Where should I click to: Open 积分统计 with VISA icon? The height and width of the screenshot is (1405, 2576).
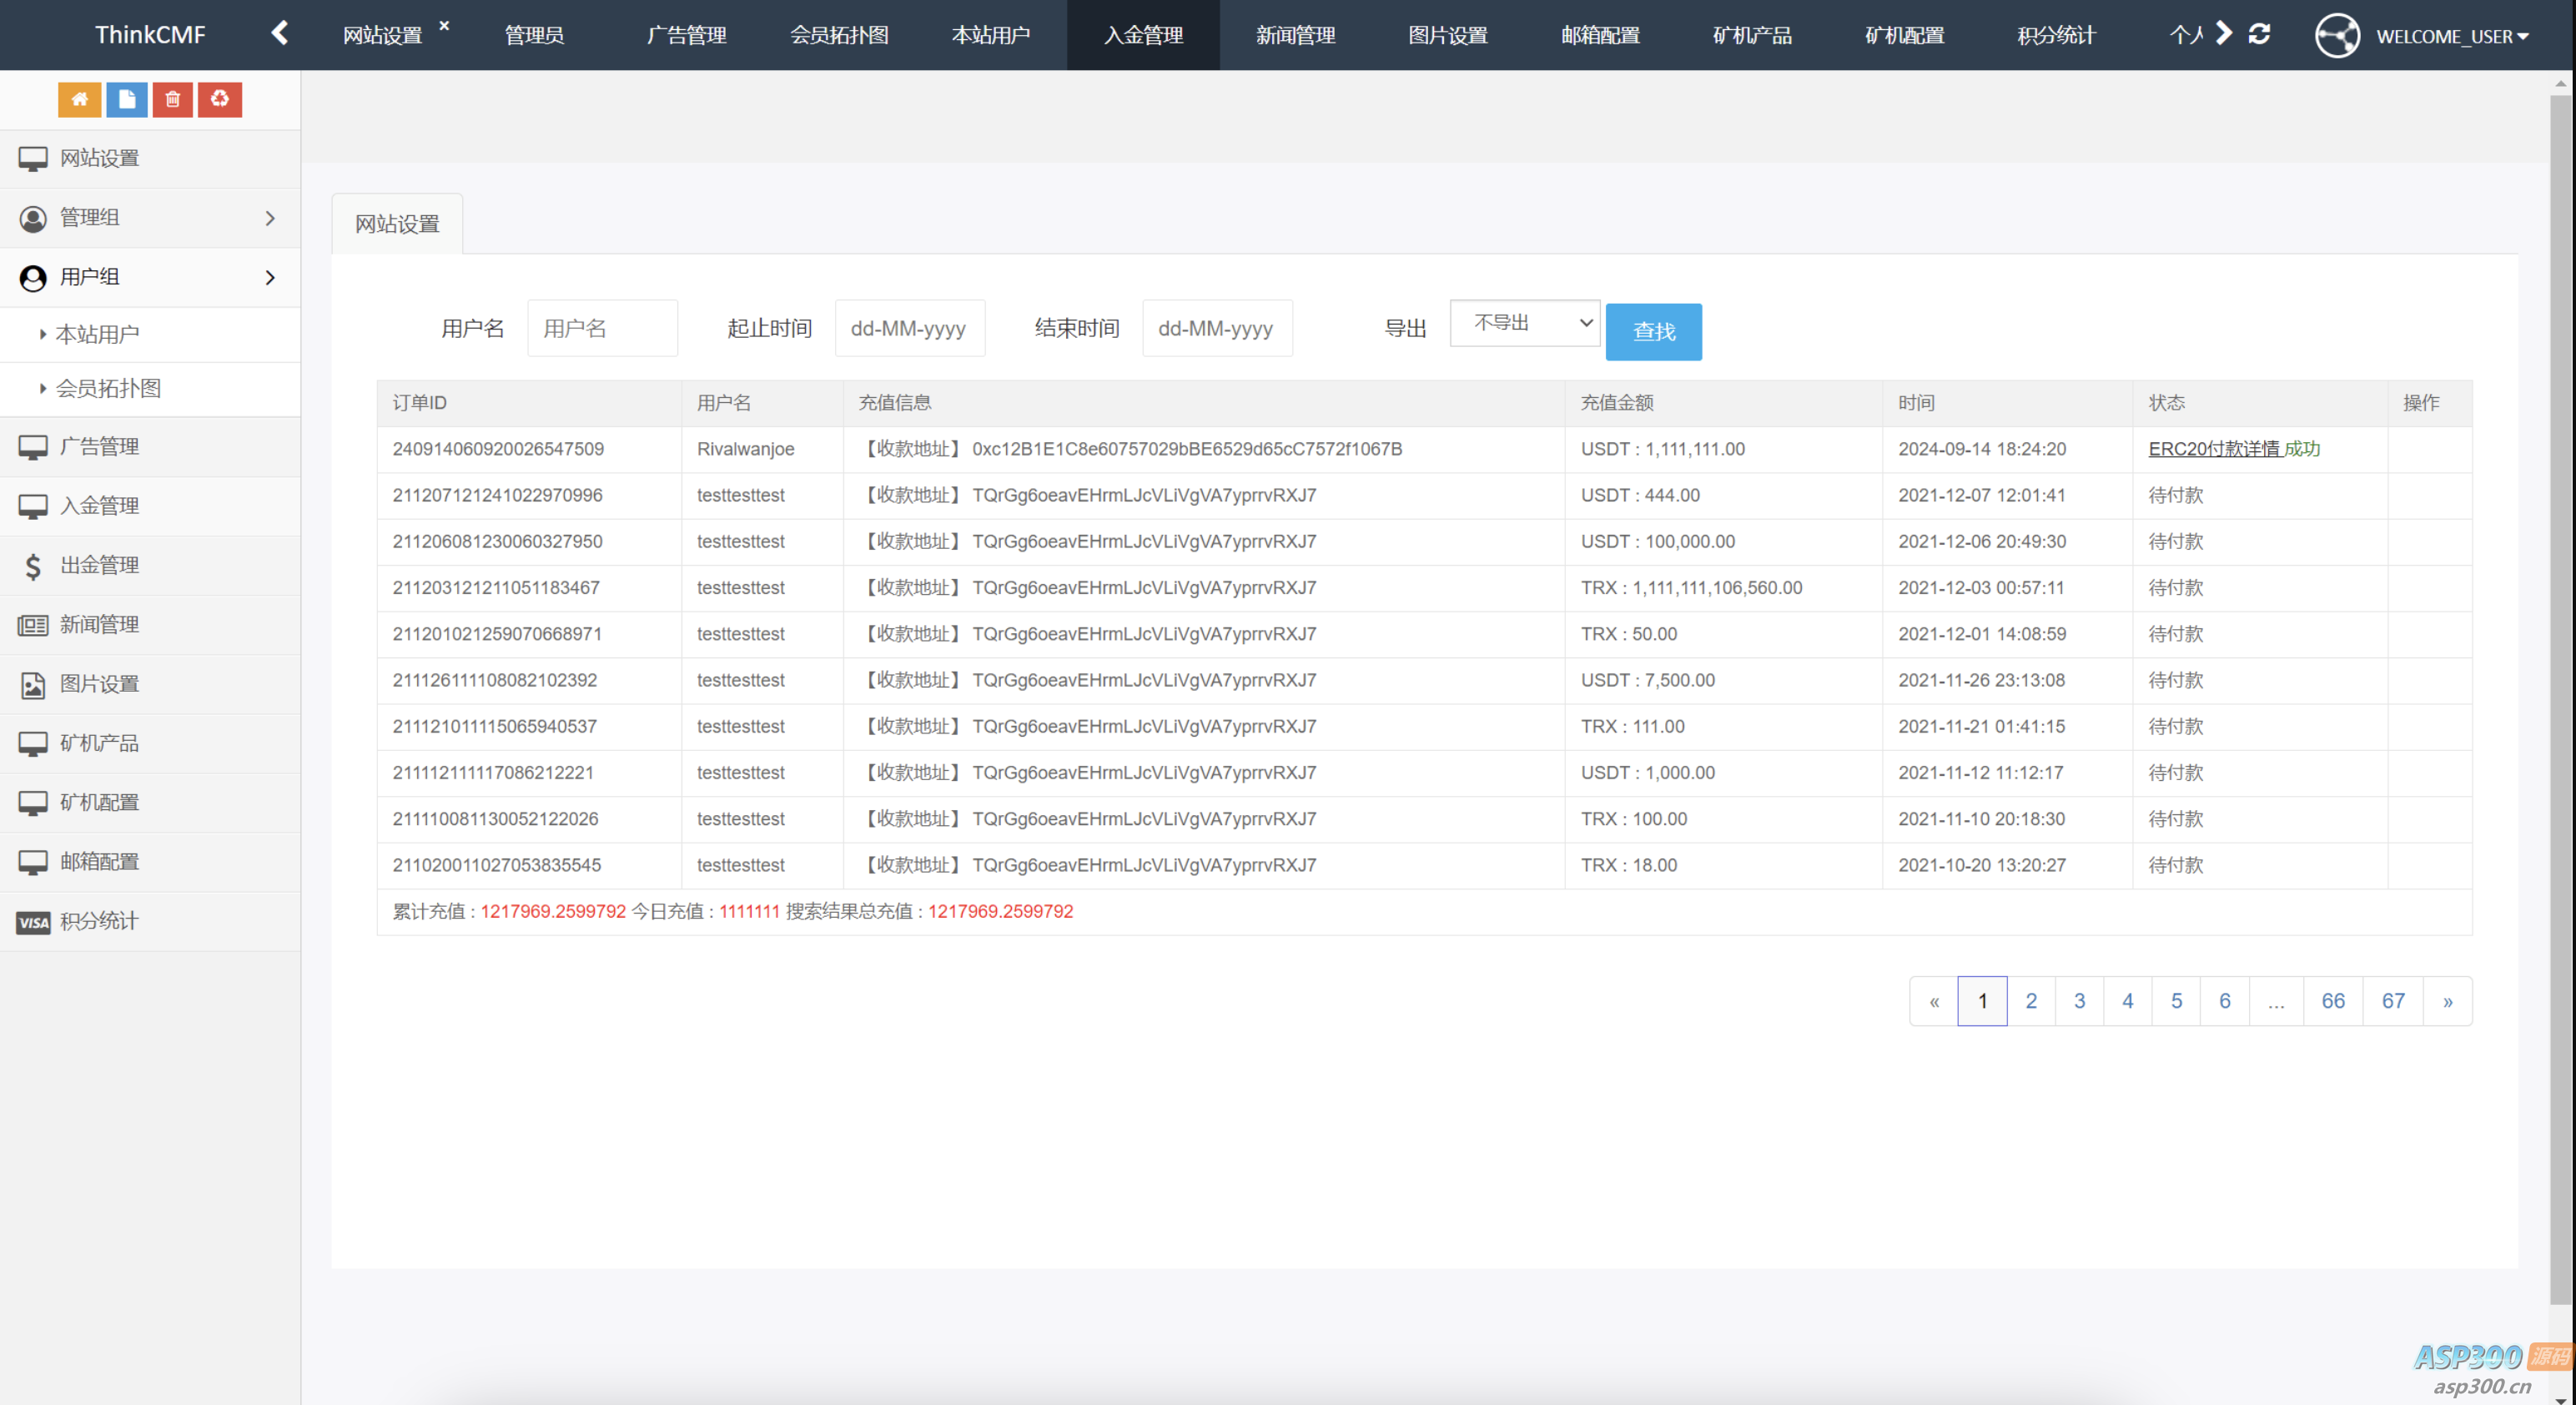pos(99,921)
